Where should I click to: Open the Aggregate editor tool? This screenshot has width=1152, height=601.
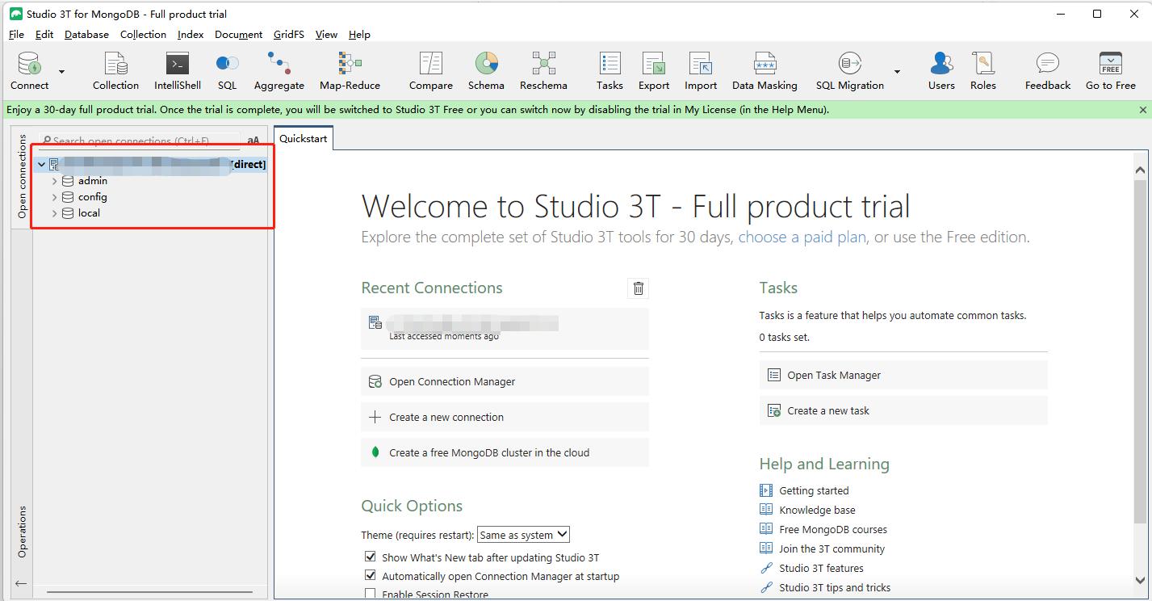pos(279,71)
